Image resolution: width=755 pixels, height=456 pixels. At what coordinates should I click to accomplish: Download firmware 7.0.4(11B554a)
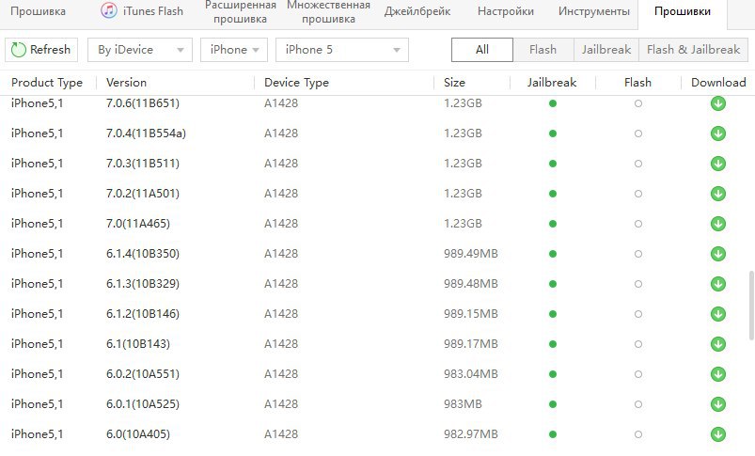pos(718,134)
